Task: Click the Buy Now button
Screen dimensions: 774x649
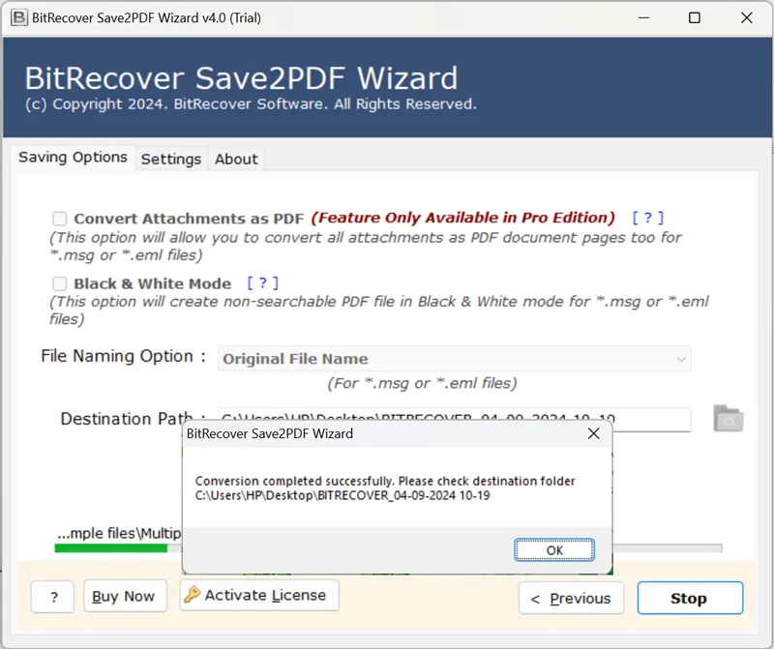Action: point(125,596)
